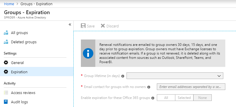Click the Group lifetime (in days) label
Screen dimensions: 236x107
tap(102, 76)
